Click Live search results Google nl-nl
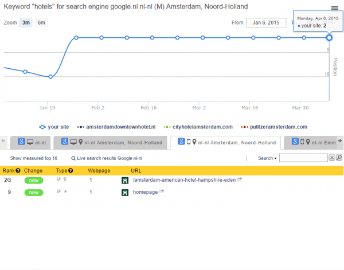Image resolution: width=344 pixels, height=270 pixels. 106,158
